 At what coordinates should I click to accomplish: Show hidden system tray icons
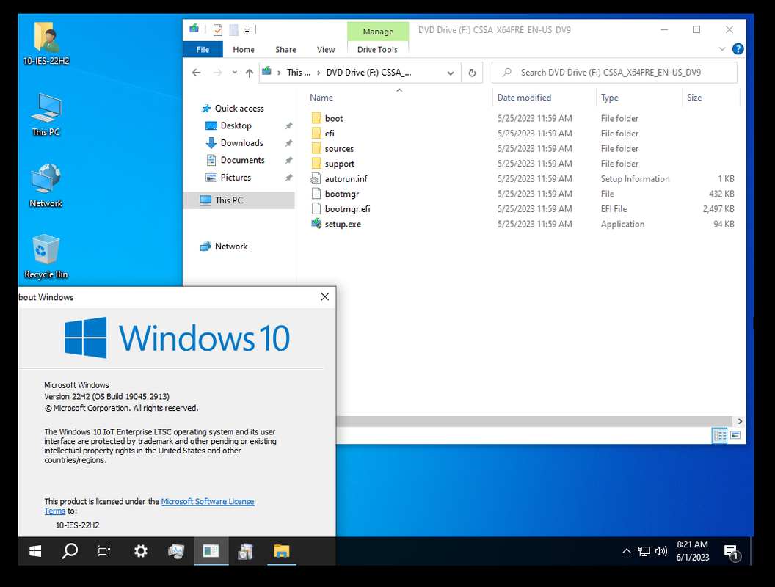pyautogui.click(x=626, y=551)
